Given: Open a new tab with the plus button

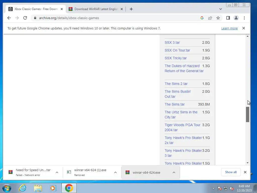Looking at the screenshot, I should tap(131, 9).
